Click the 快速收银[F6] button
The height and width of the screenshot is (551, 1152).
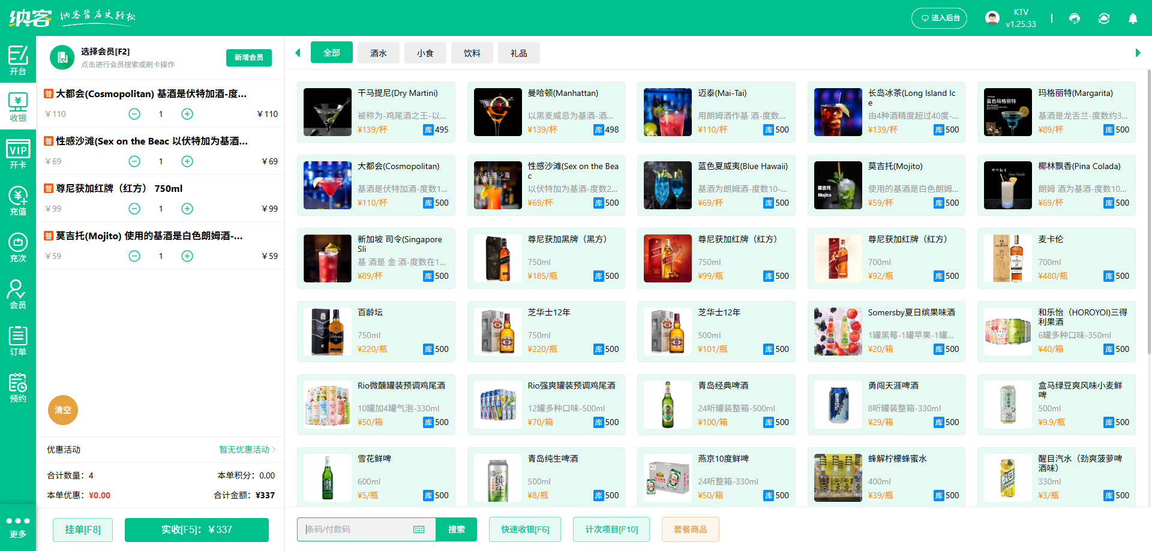pyautogui.click(x=525, y=529)
